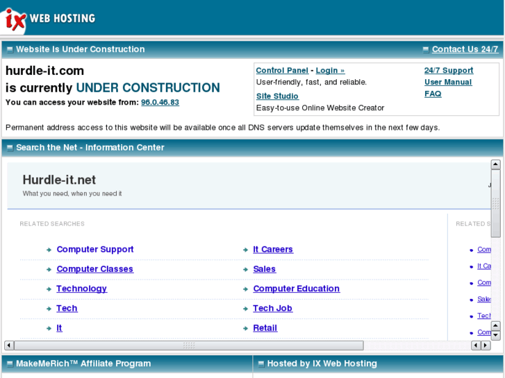Open the Sales related search link
This screenshot has height=378, width=505.
[x=265, y=269]
